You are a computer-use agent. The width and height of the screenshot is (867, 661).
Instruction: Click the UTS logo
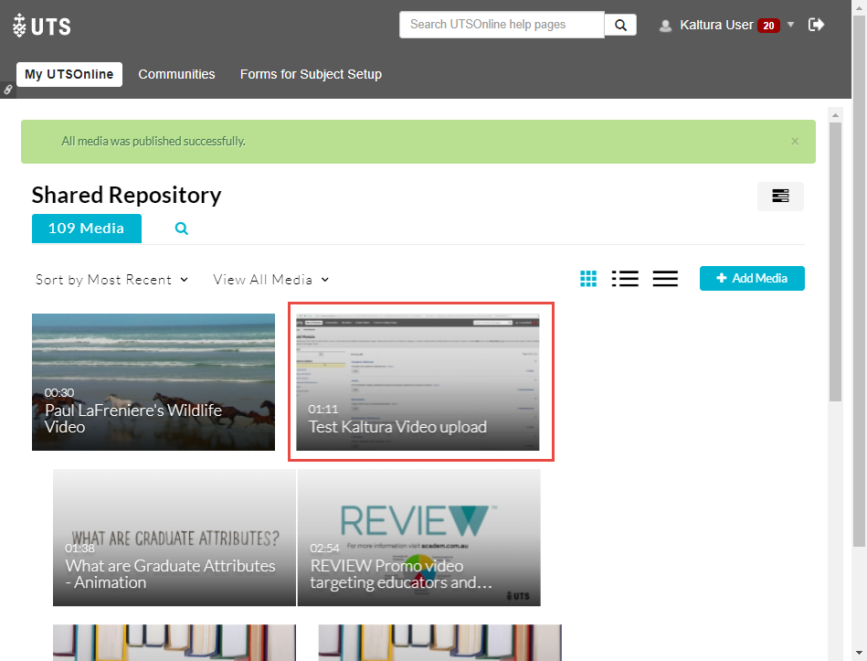42,26
